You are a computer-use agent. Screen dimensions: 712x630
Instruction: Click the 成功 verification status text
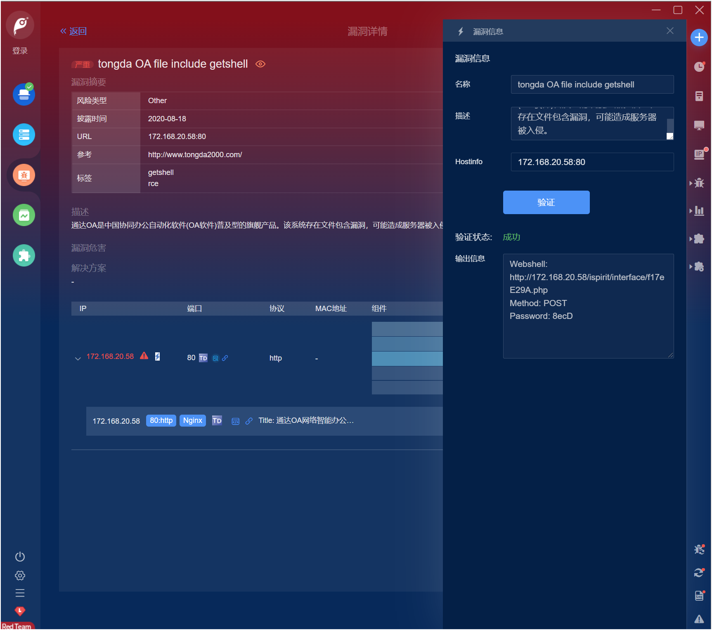point(511,237)
